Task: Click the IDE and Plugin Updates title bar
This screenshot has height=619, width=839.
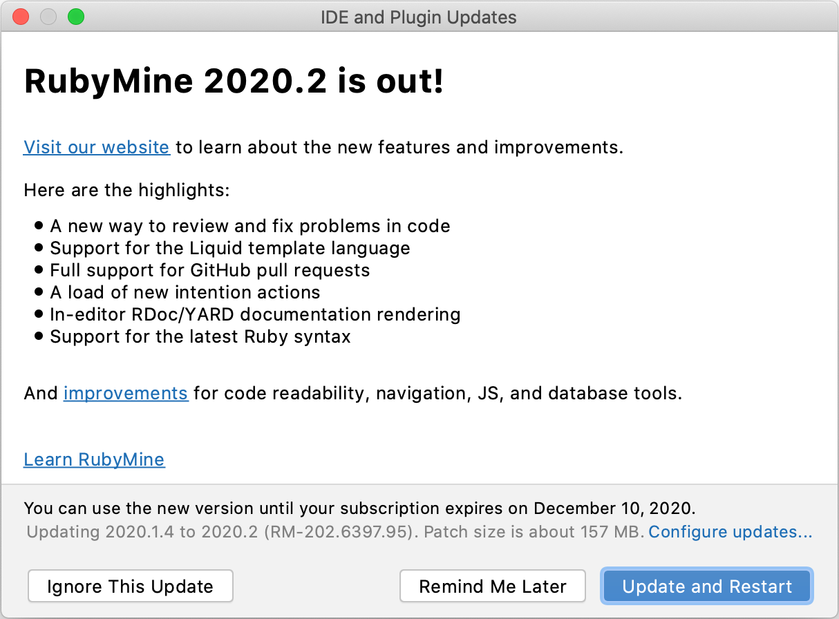Action: click(419, 17)
